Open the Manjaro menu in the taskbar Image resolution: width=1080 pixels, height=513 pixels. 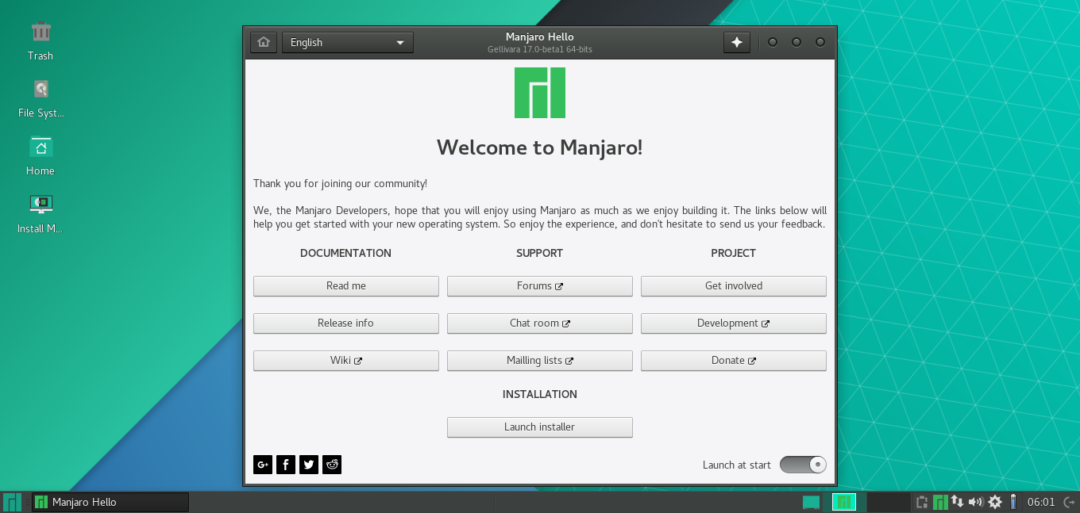pyautogui.click(x=11, y=502)
